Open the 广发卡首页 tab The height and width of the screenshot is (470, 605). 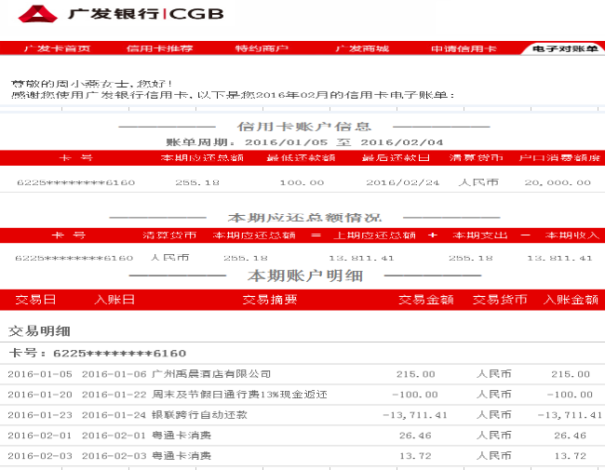[57, 48]
